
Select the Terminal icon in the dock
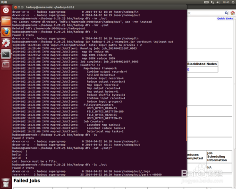point(6,54)
